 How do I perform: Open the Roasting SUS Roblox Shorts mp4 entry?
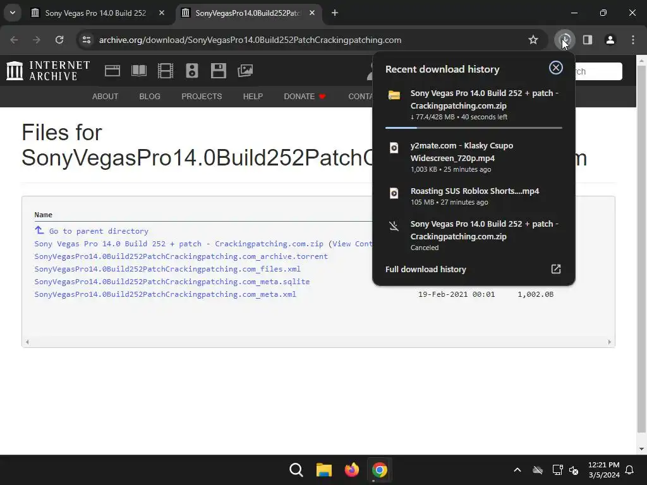[x=473, y=196]
